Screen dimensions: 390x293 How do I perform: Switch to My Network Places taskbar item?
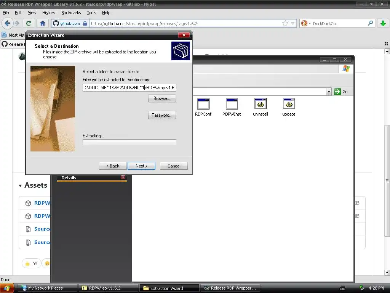tap(48, 288)
